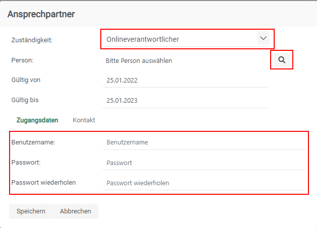Click the 'Benutzername:' text label
Screen dimensions: 317x228
click(x=33, y=142)
